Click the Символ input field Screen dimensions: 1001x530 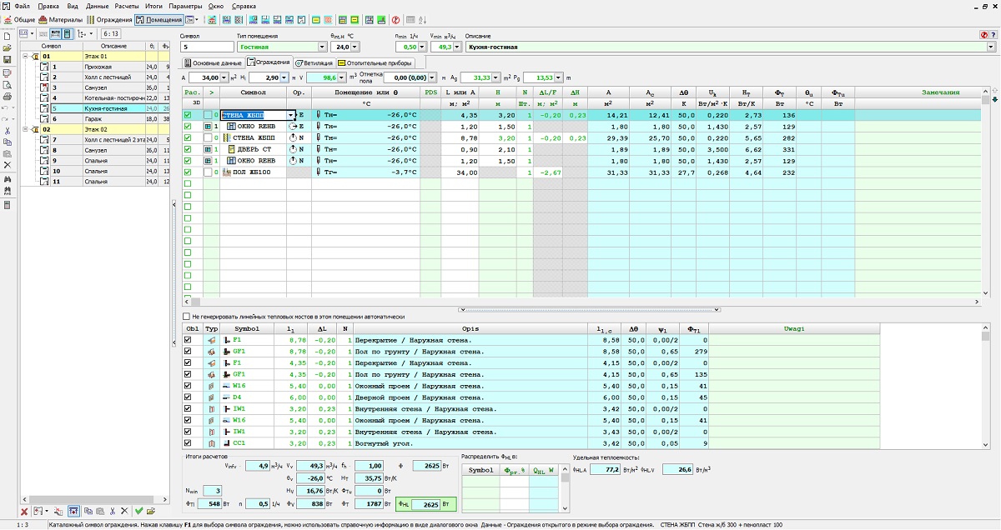(206, 47)
